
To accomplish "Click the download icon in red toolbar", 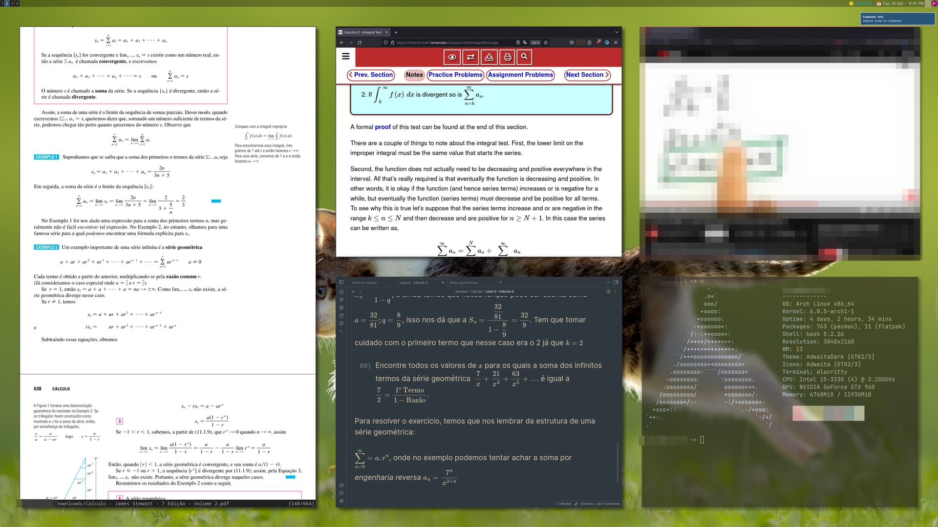I will [489, 57].
